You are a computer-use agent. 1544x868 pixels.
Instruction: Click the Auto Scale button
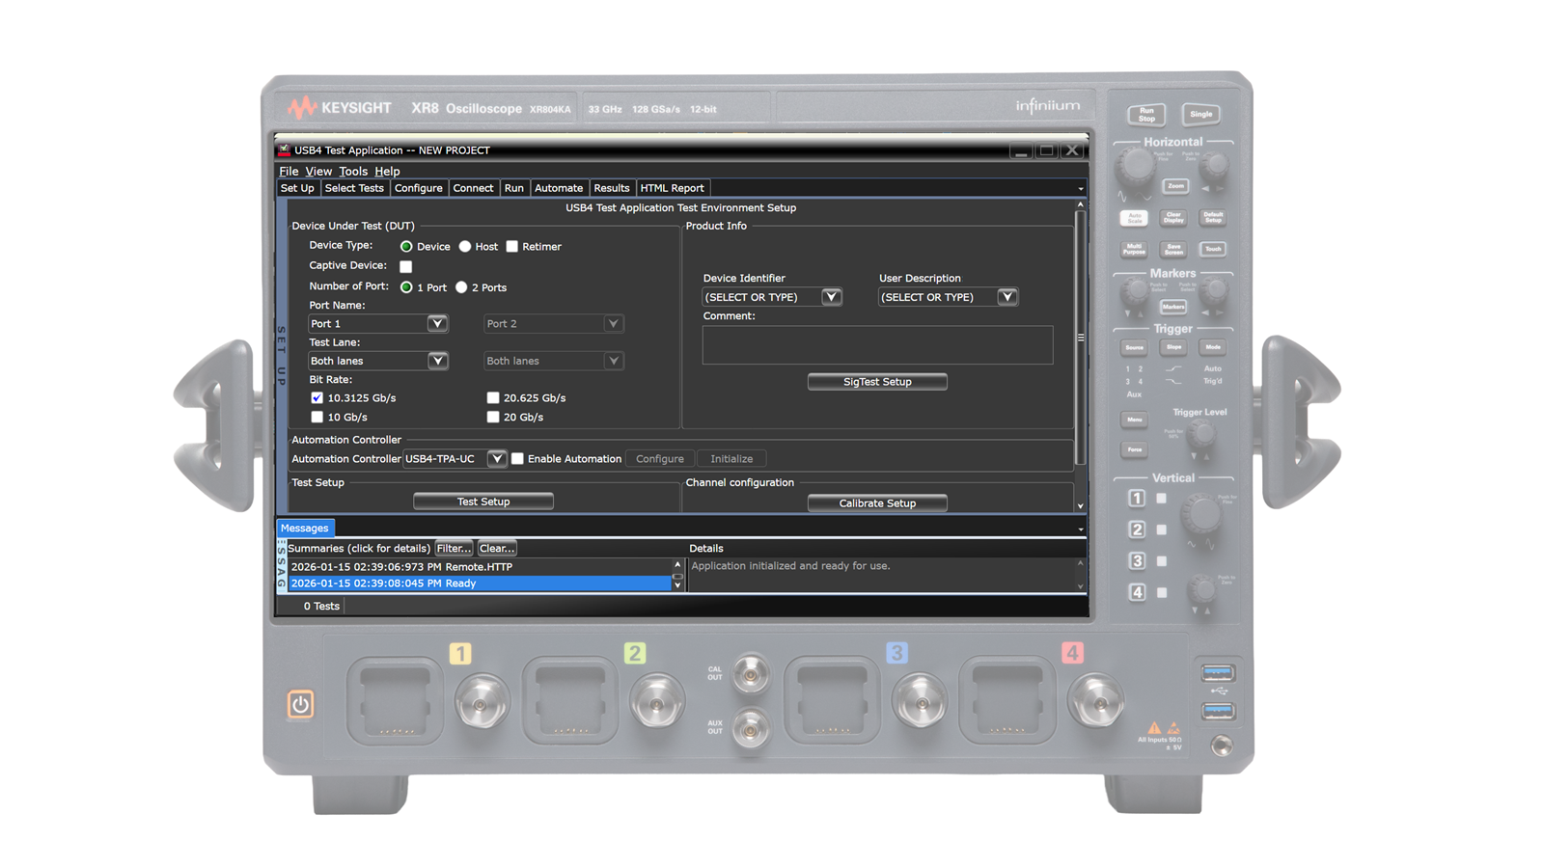pos(1134,218)
